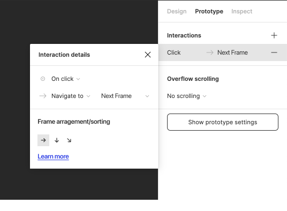Close the Interaction details popup
The image size is (287, 211).
click(x=148, y=55)
